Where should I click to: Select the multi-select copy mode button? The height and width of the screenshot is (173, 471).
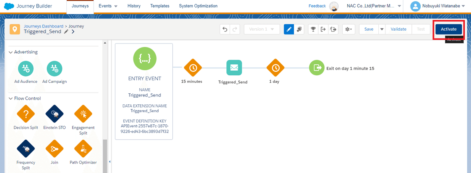(299, 29)
